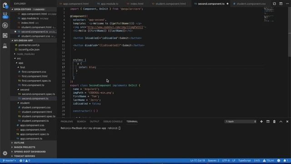Screen dimensions: 291x164
Task: Open the Debug Console panel tab
Action: point(113,122)
